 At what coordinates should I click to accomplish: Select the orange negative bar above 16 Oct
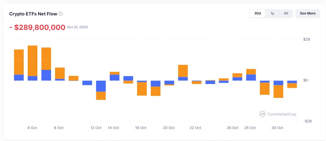tap(142, 88)
